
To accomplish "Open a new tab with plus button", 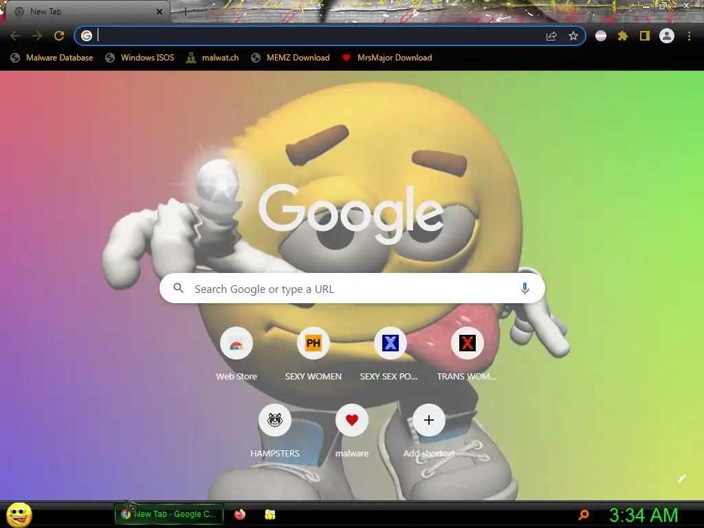I will (185, 12).
